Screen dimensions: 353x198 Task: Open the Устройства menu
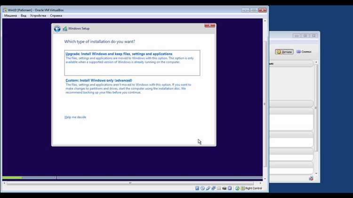38,16
